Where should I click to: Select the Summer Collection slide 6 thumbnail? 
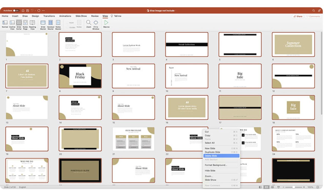[x=293, y=44]
